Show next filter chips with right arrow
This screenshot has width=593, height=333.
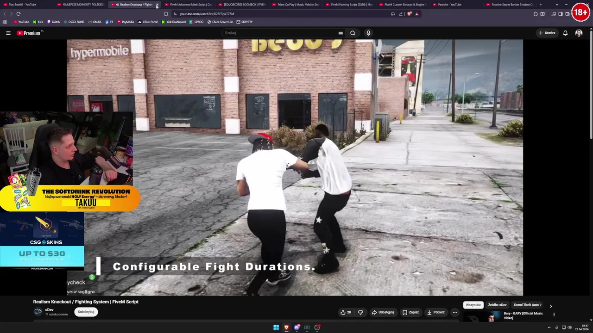coord(551,306)
